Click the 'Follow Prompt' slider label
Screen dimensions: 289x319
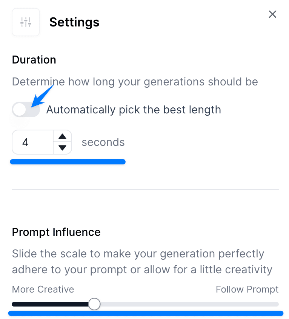247,290
